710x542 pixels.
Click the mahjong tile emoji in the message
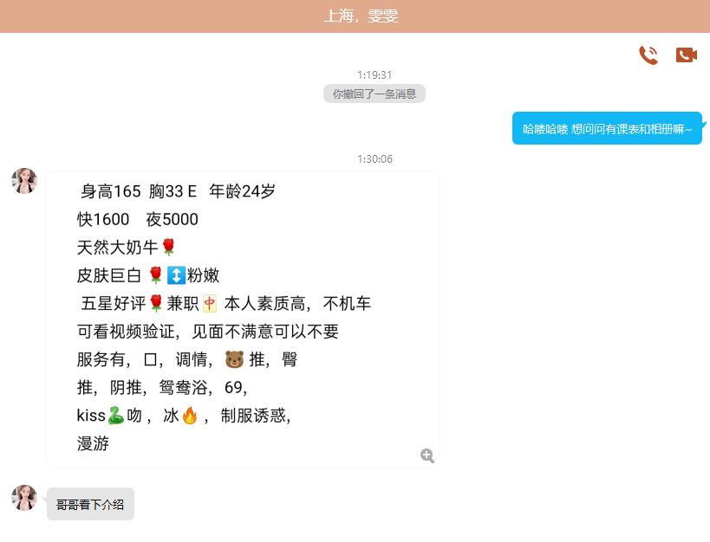tap(210, 304)
